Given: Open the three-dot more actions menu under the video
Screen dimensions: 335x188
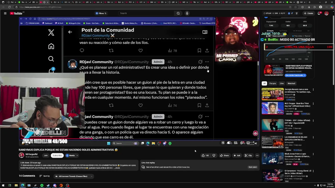Looking at the screenshot, I should click(x=257, y=155).
